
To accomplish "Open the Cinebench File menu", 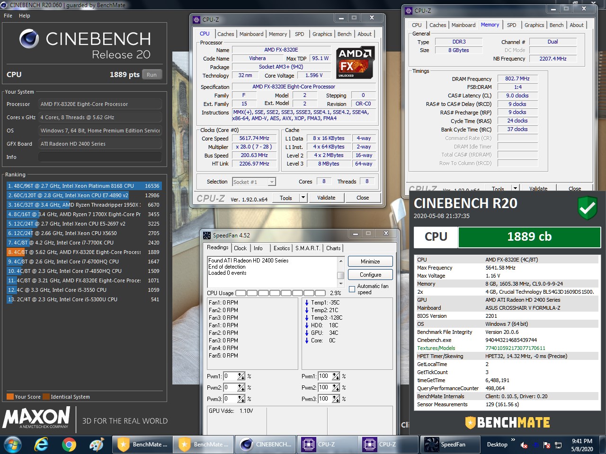I will click(x=8, y=16).
